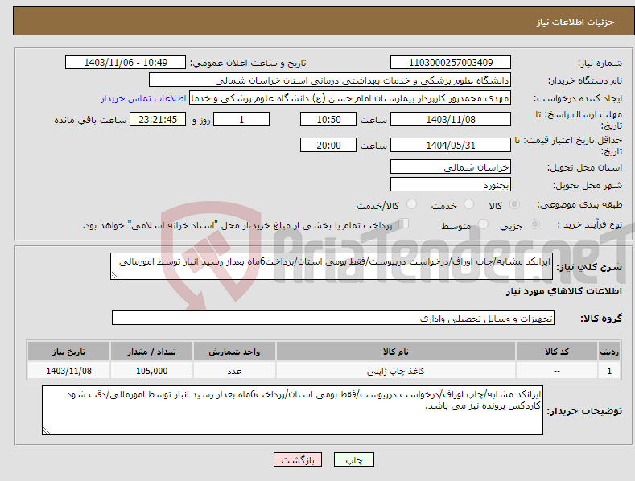Click the شماره نیاز label
Screen dimensions: 635x481
click(600, 64)
